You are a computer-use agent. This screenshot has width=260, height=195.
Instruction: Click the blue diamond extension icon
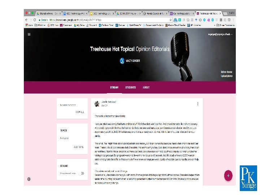(196, 20)
